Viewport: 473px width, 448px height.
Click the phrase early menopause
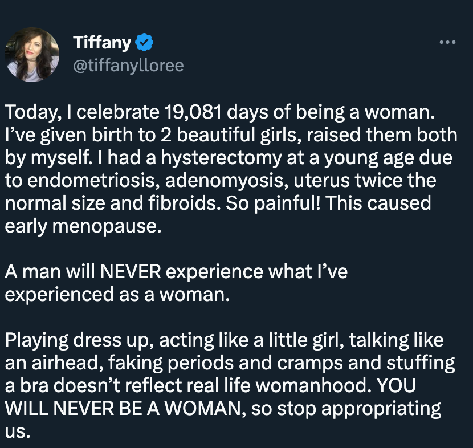83,226
